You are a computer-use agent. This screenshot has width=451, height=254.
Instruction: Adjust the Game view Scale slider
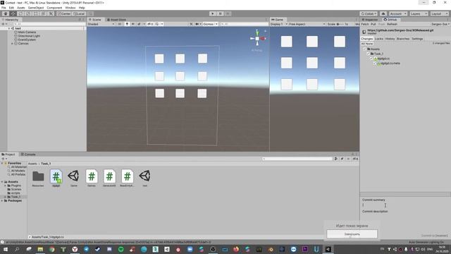pos(340,24)
